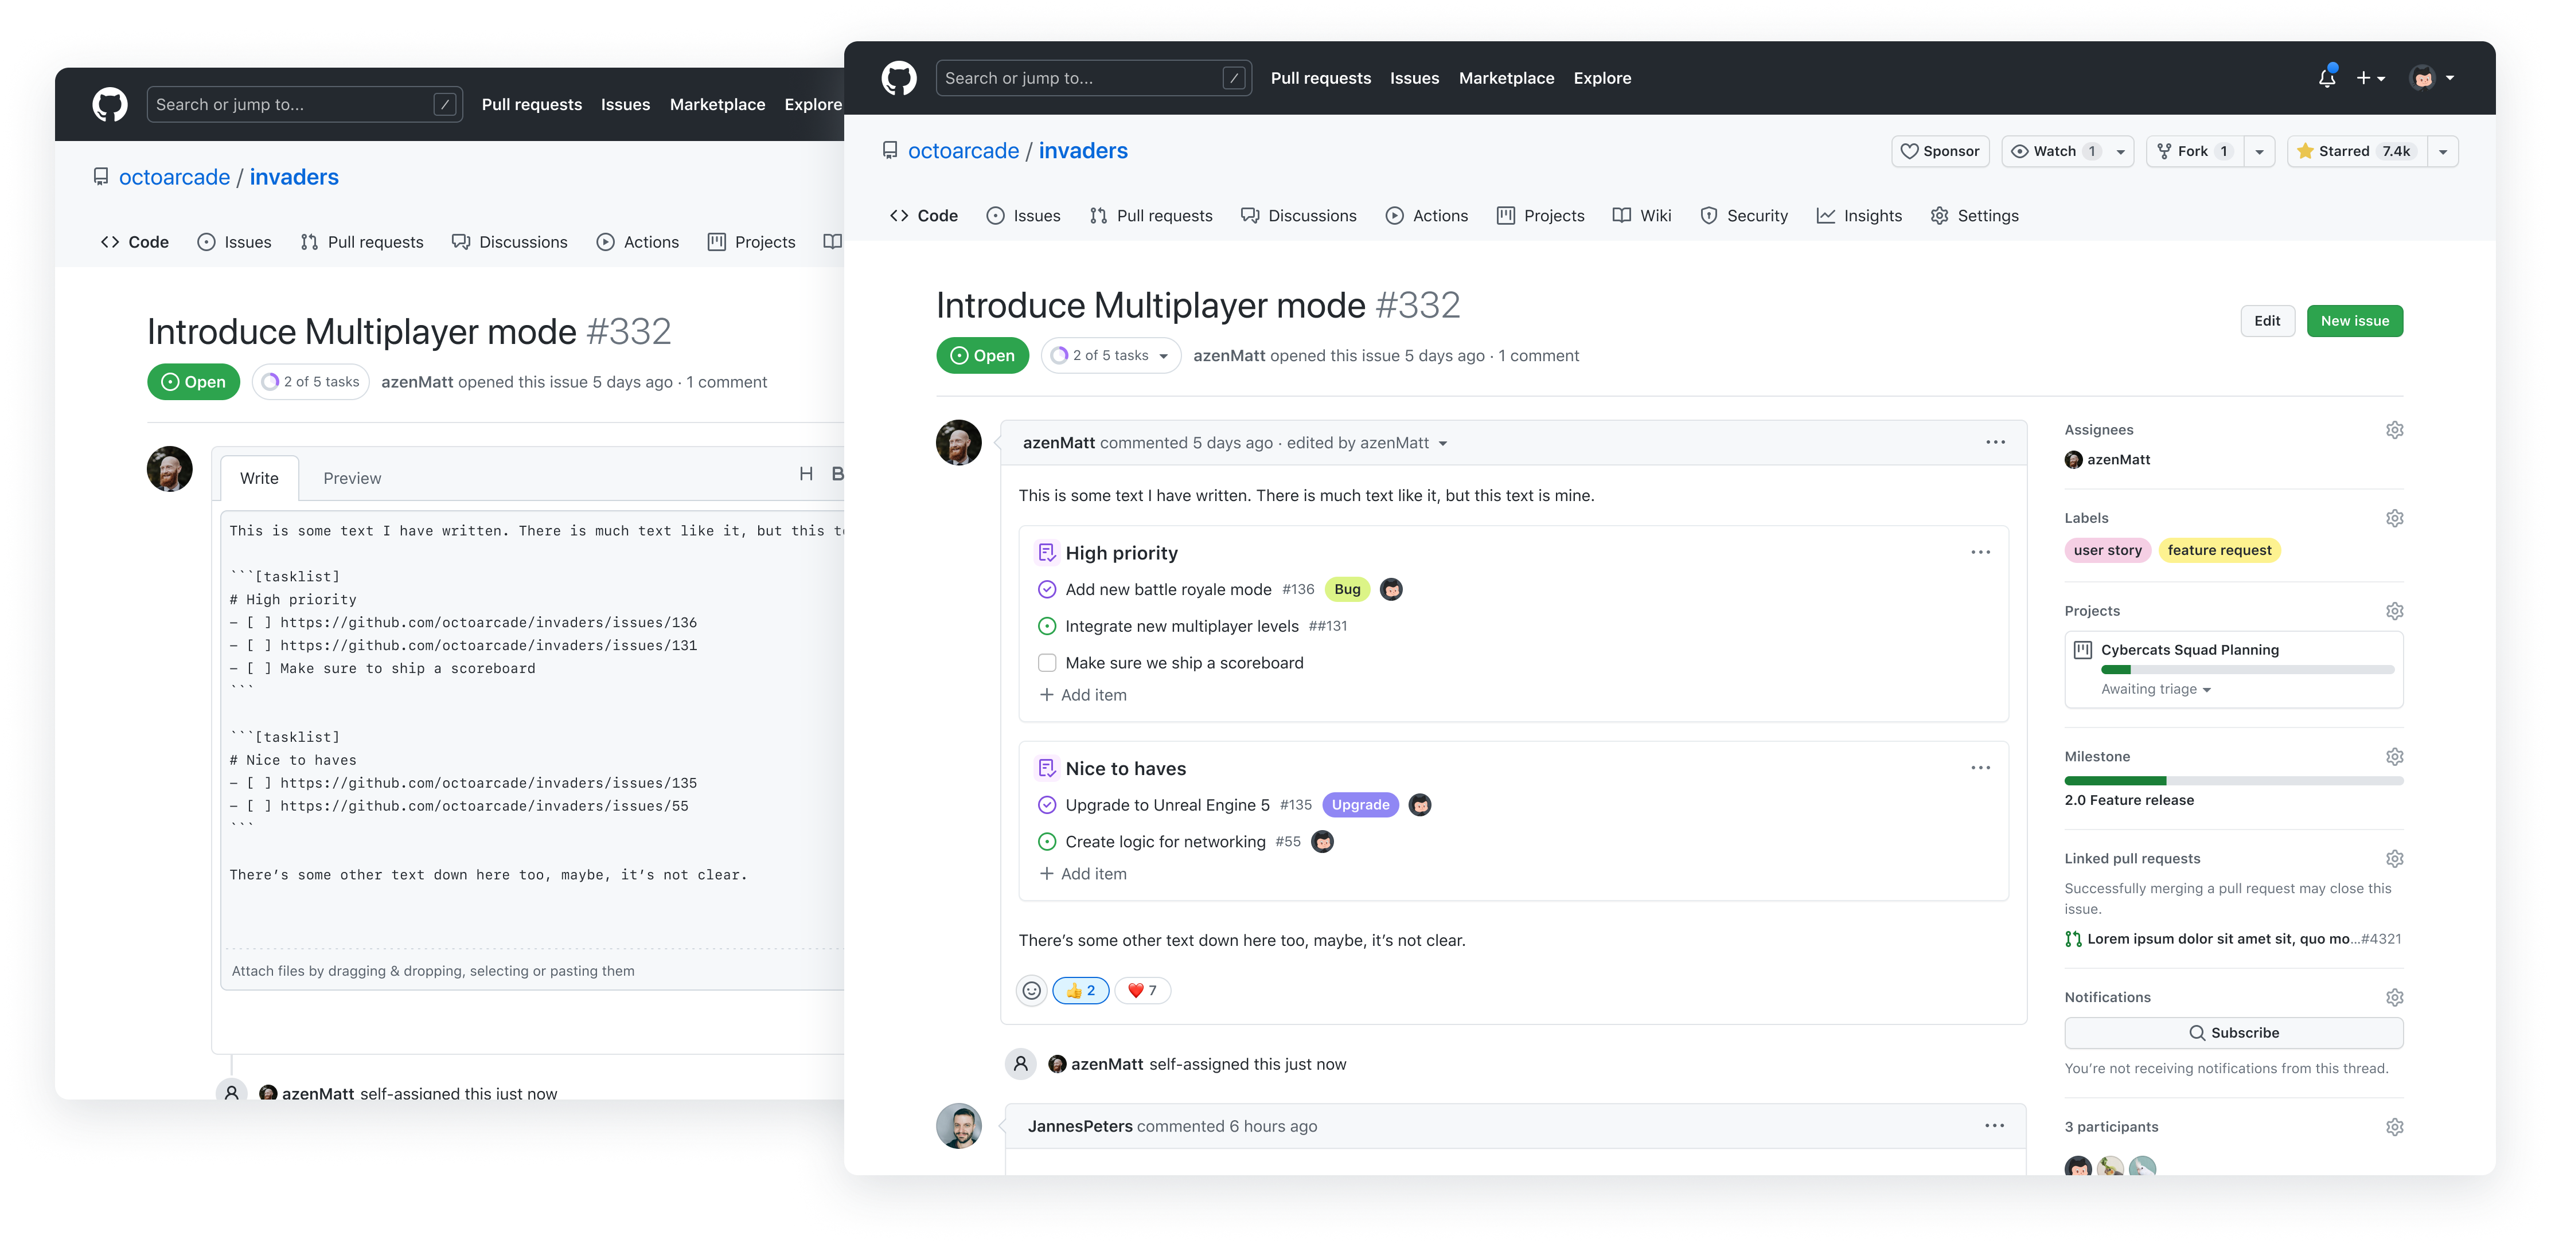The image size is (2551, 1244).
Task: Click assignee avatar on networking logic task
Action: pyautogui.click(x=1322, y=841)
